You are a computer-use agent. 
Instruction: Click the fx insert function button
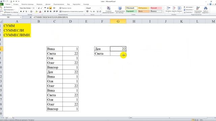(x=30, y=17)
